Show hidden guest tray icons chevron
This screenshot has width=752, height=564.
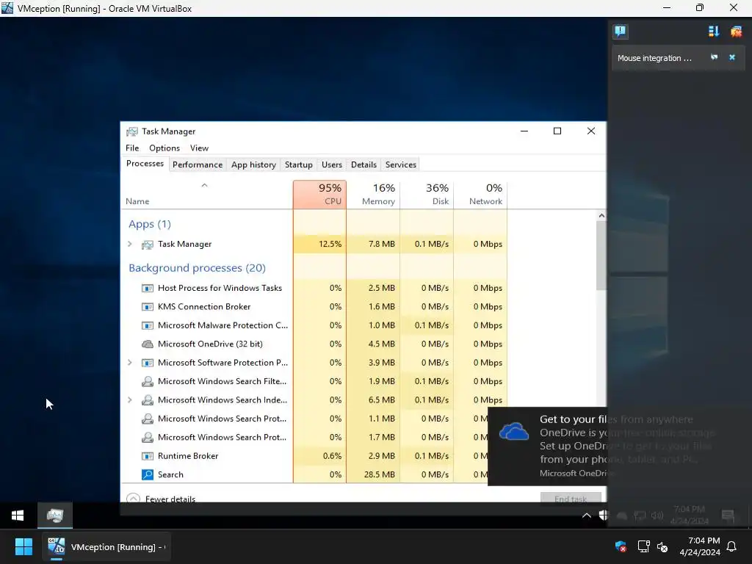tap(586, 516)
